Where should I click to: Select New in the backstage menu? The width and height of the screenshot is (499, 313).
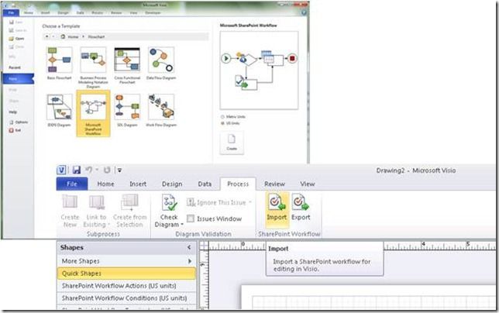pos(18,78)
